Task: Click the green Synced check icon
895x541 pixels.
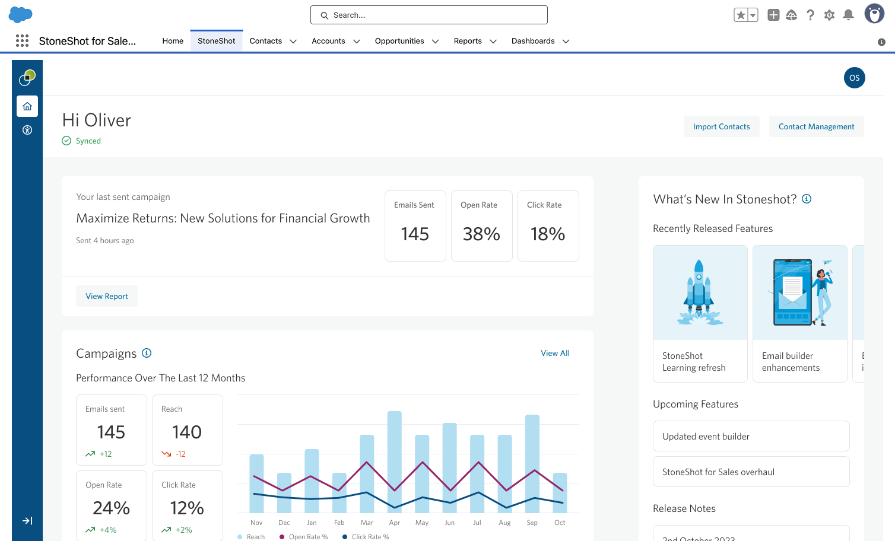Action: 66,141
